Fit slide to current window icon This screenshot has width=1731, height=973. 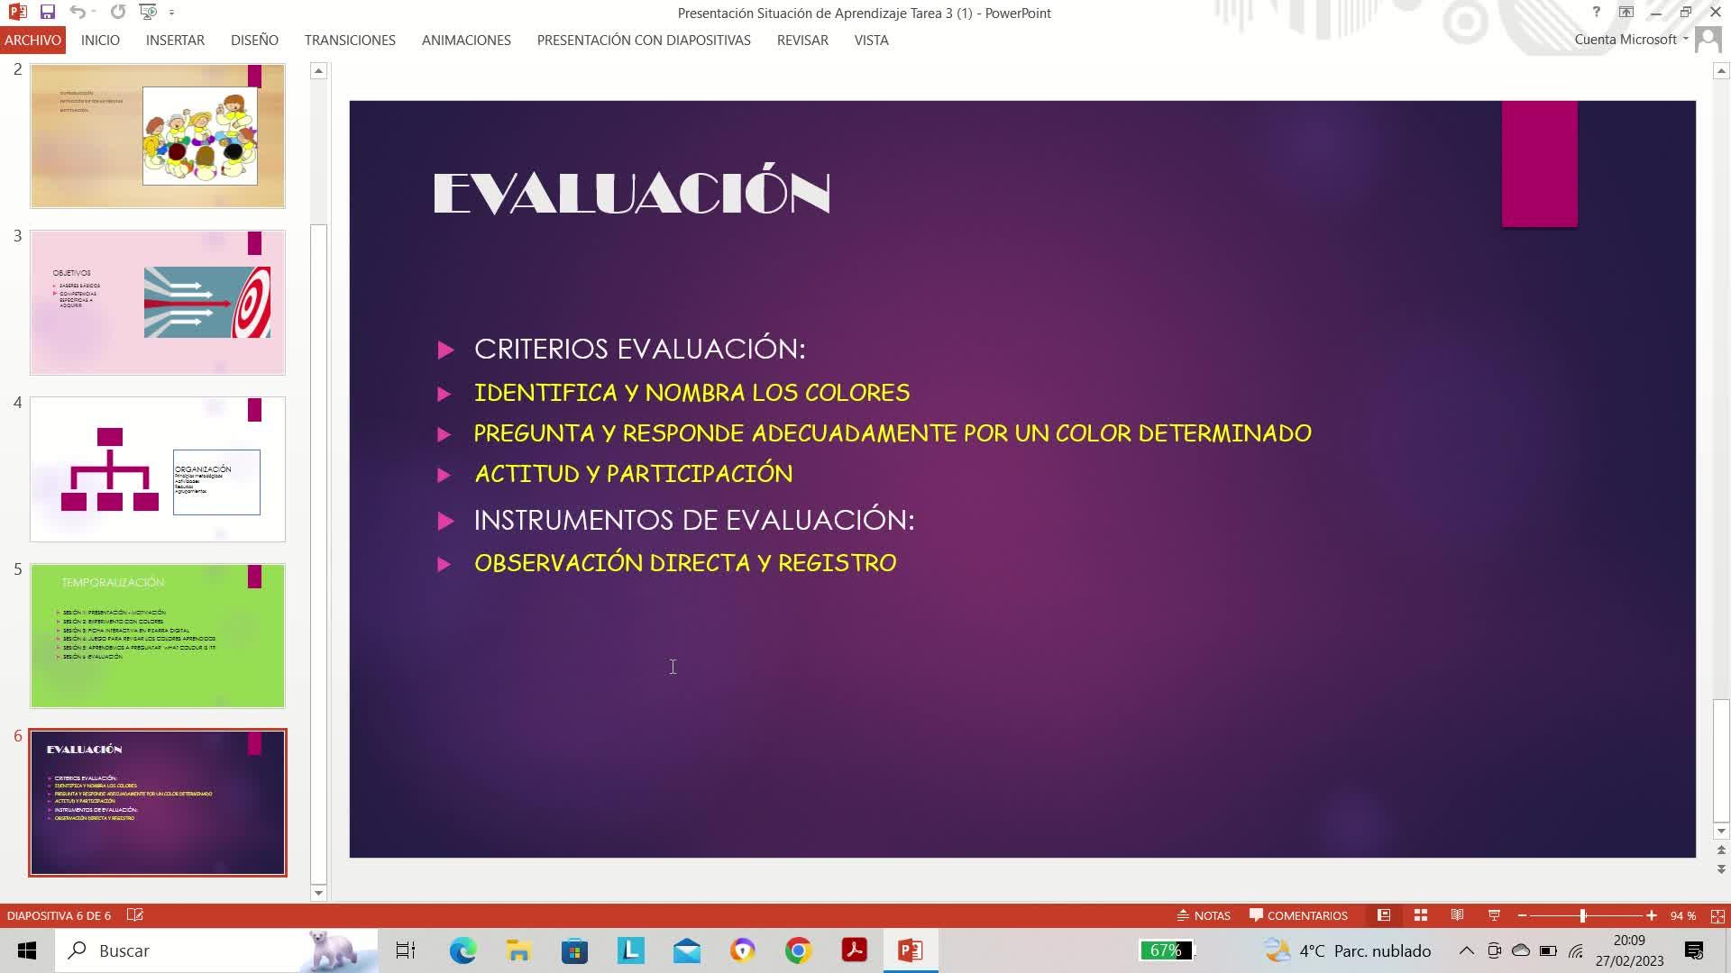[1717, 915]
